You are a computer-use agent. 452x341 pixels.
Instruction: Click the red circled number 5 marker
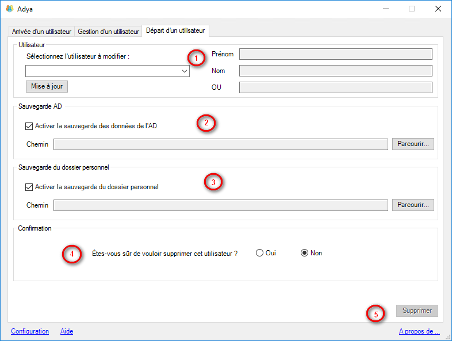coord(376,315)
